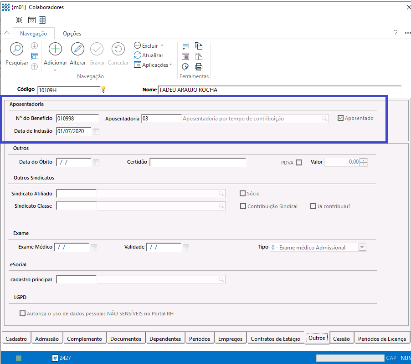
Task: Open the Empregos tab
Action: pos(231,339)
